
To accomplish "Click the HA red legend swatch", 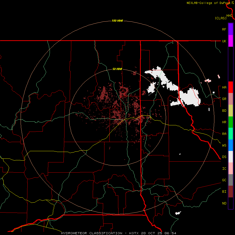I will click(231, 87).
